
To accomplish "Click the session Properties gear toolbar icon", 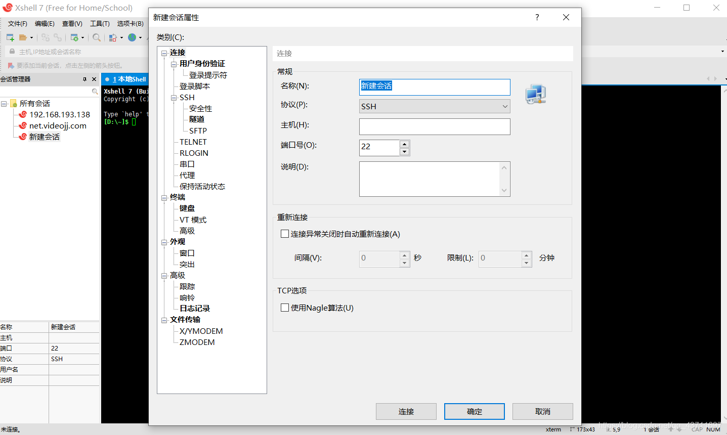I will point(74,37).
